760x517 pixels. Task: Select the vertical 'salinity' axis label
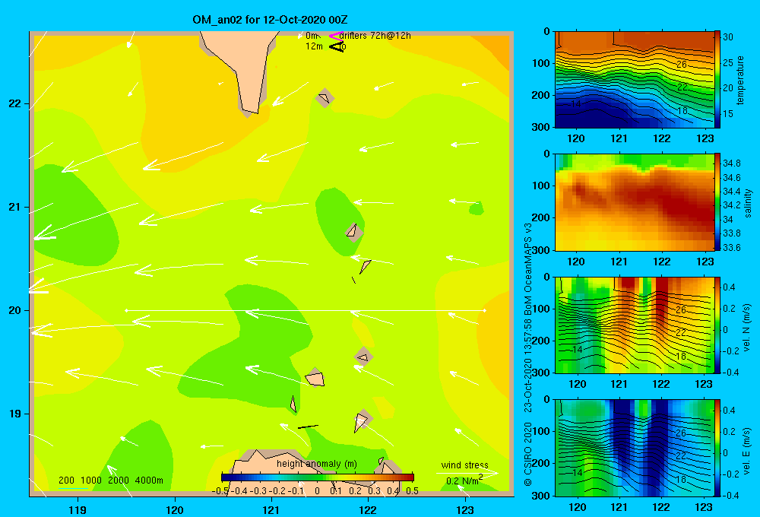(748, 203)
